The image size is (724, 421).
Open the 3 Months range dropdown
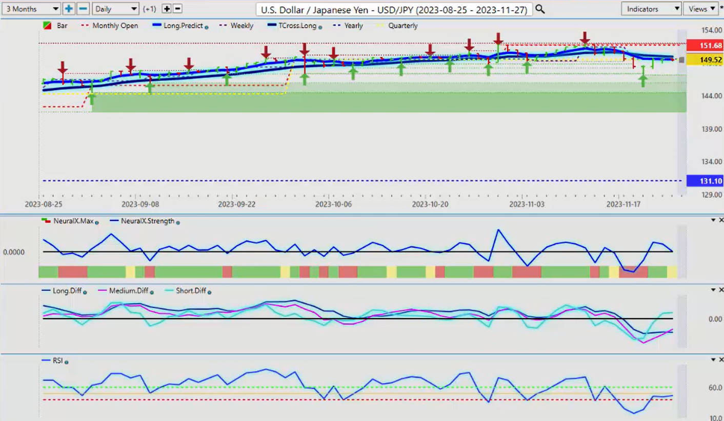(31, 9)
